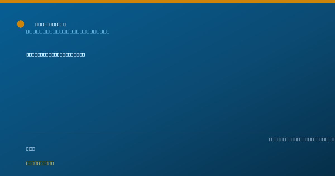Screen dimensions: 335x176
Task: Open the yellow link text in footer
Action: (40, 163)
